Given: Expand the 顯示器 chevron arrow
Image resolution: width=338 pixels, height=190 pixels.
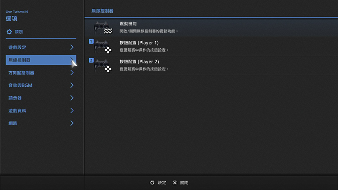Looking at the screenshot, I should coord(72,98).
